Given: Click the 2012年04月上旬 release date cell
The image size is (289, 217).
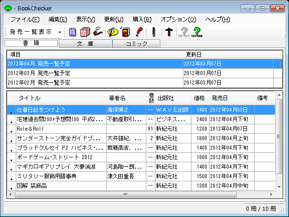Looking at the screenshot, I should tap(232, 138).
